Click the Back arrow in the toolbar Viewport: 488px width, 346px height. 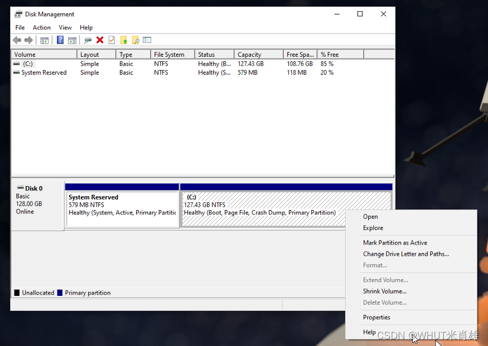click(17, 40)
